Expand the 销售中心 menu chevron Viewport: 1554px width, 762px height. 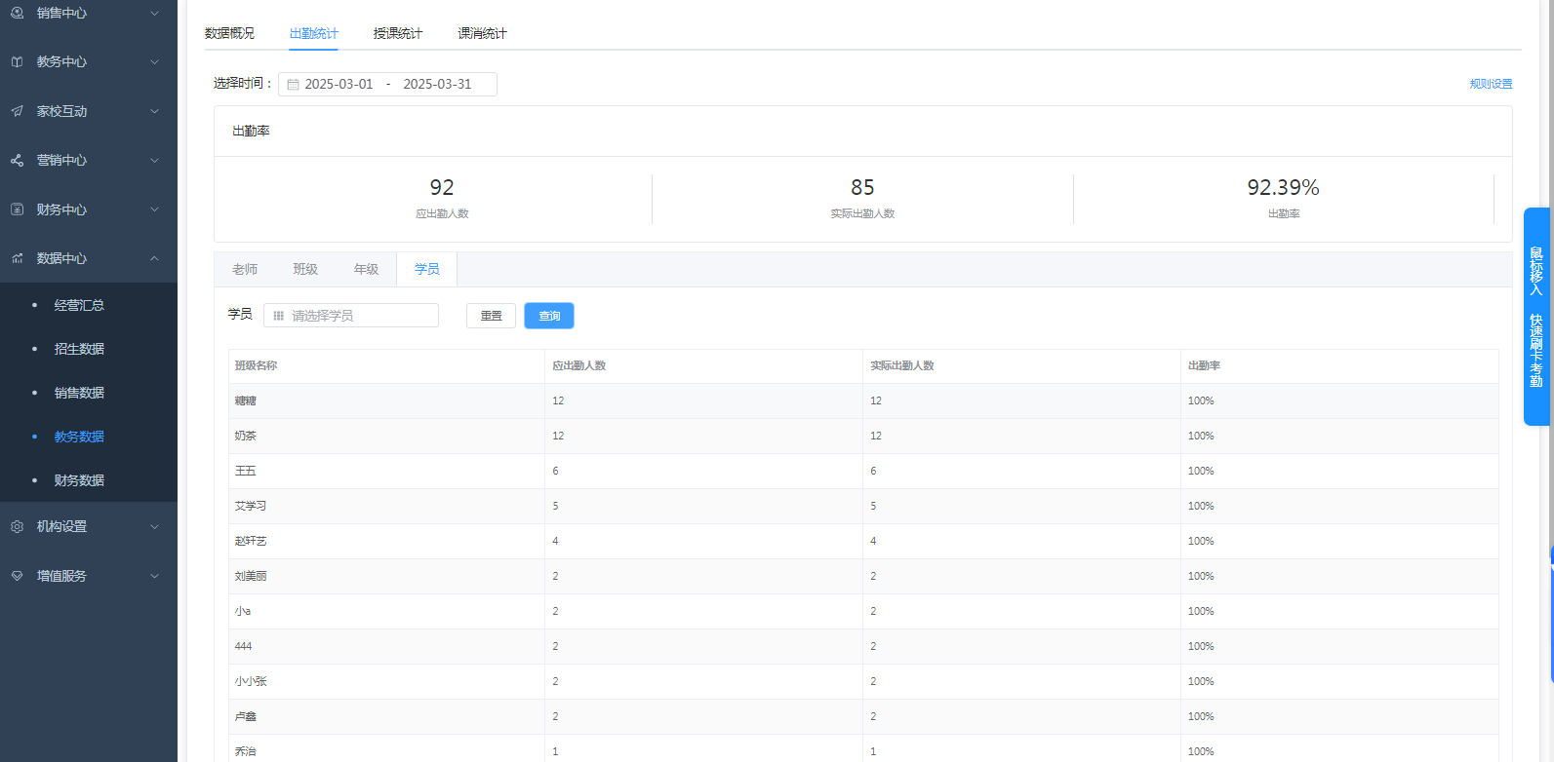[x=154, y=13]
